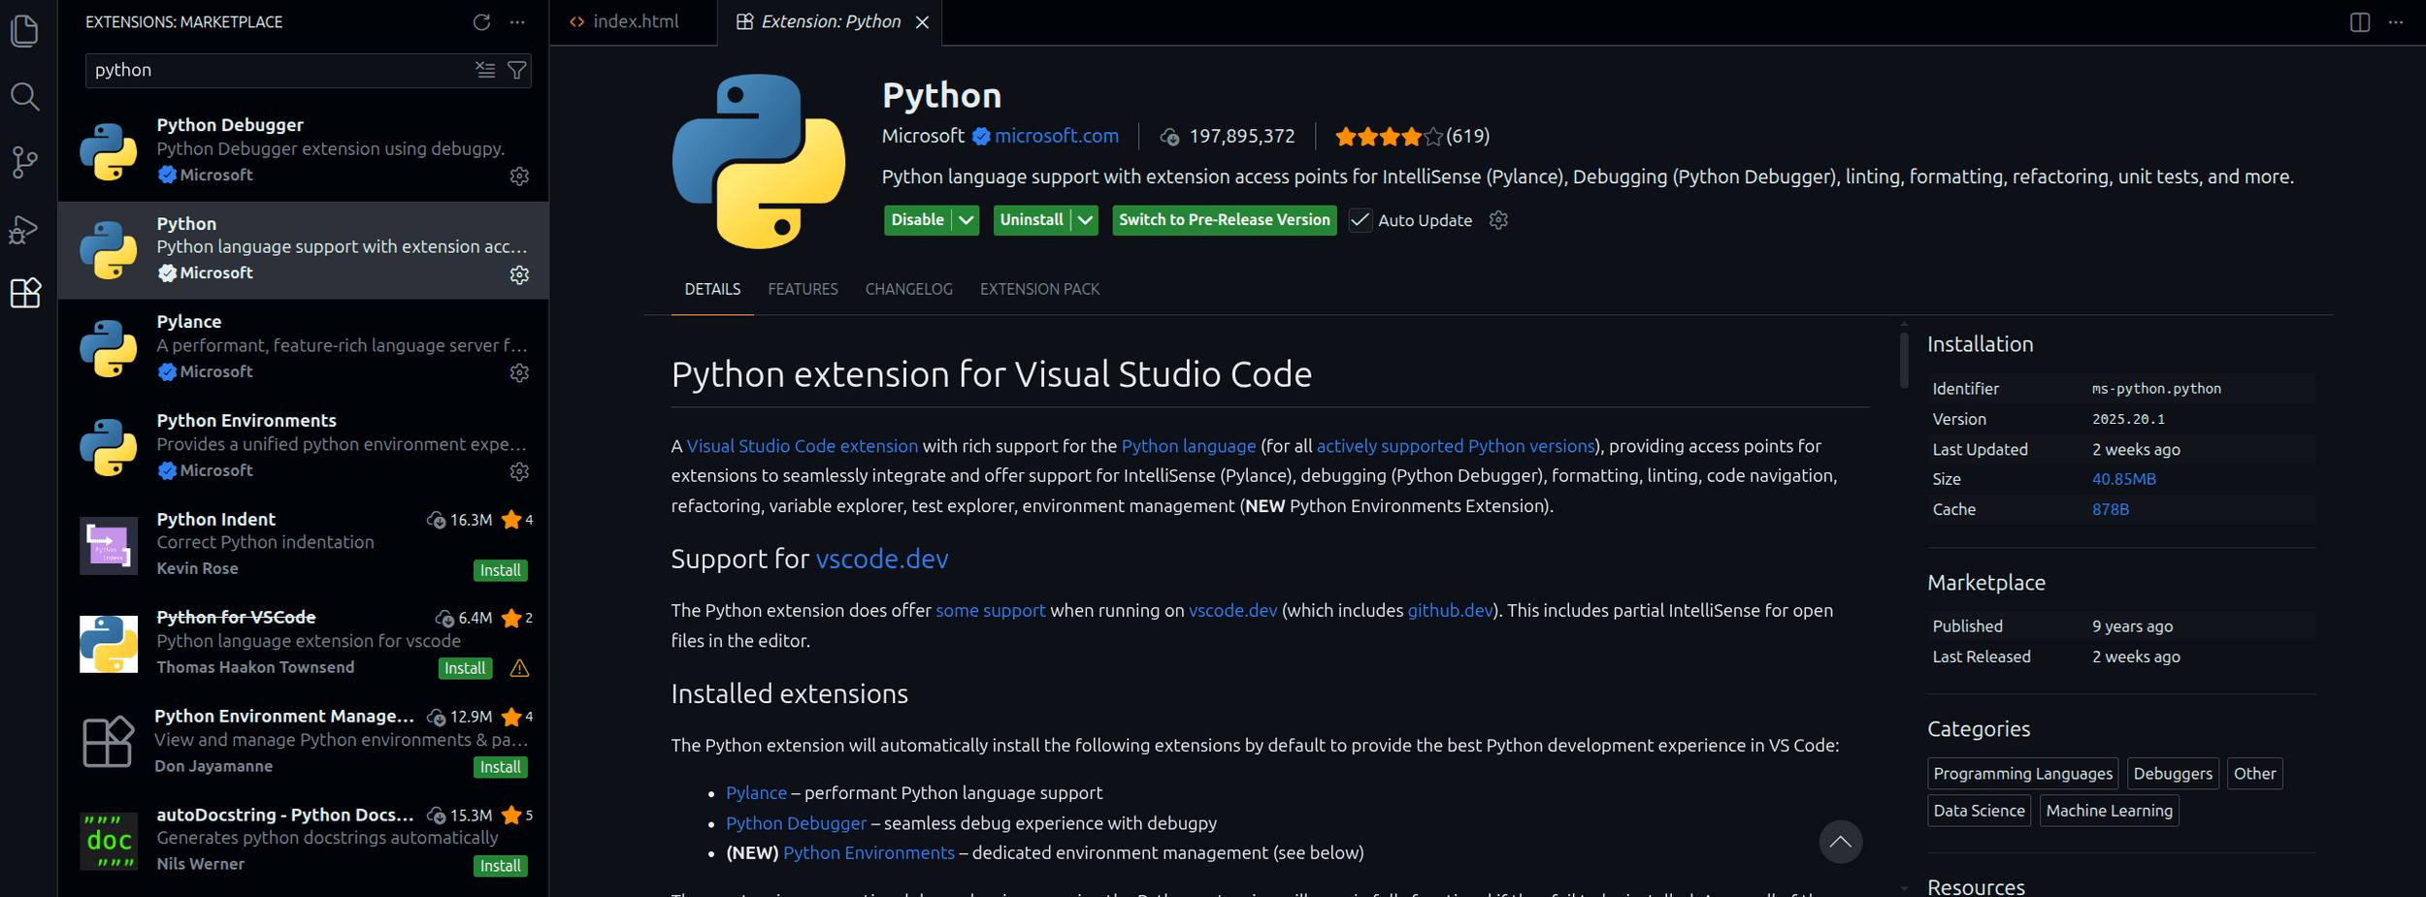Open the Source Control view
Screen dimensions: 2426x897
point(24,162)
